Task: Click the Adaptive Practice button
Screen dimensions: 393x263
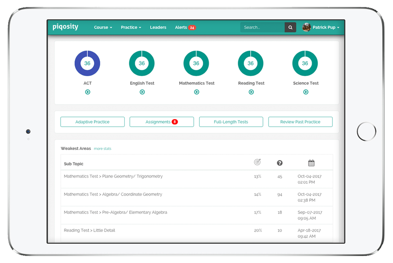Action: (92, 122)
